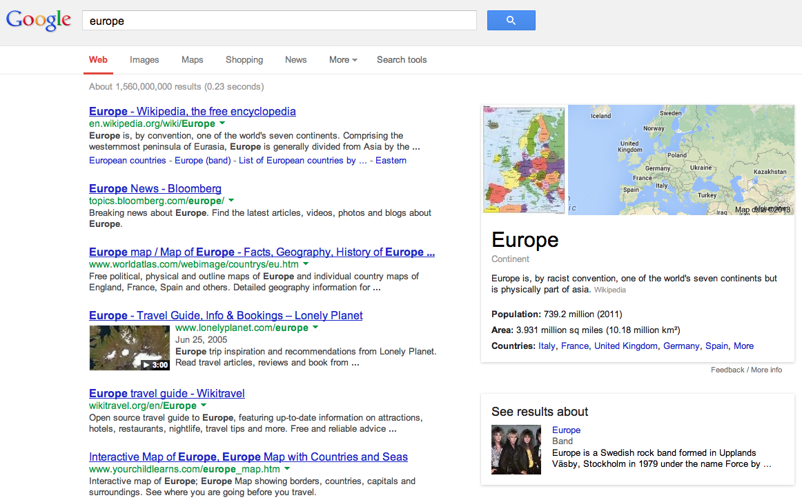
Task: Open the Wikipedia source link in the Europe panel
Action: (x=609, y=290)
